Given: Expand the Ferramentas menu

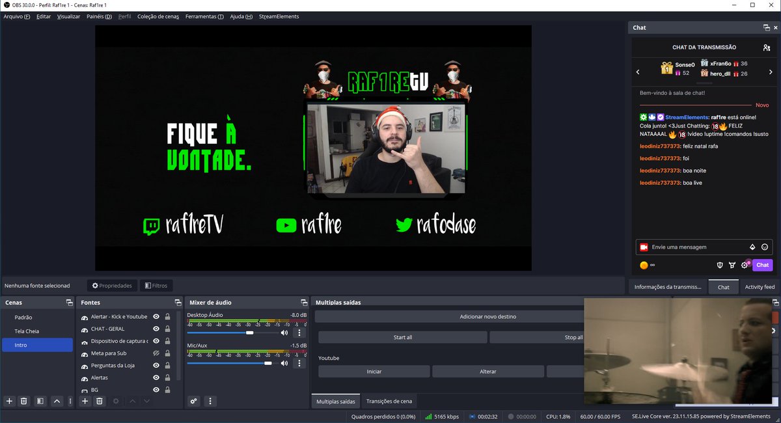Looking at the screenshot, I should (204, 16).
